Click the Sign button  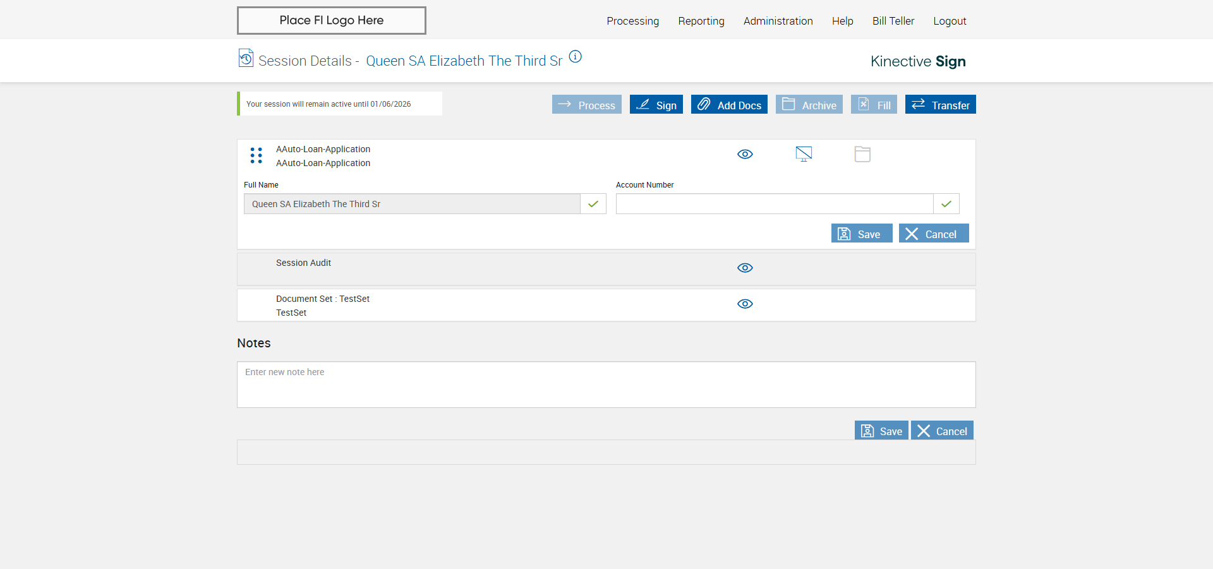coord(656,105)
